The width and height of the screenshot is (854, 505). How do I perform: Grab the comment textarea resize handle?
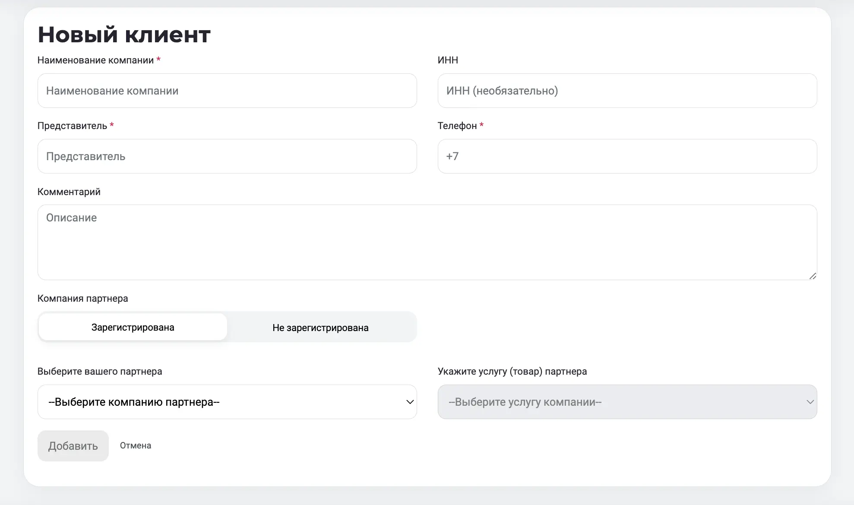click(813, 276)
